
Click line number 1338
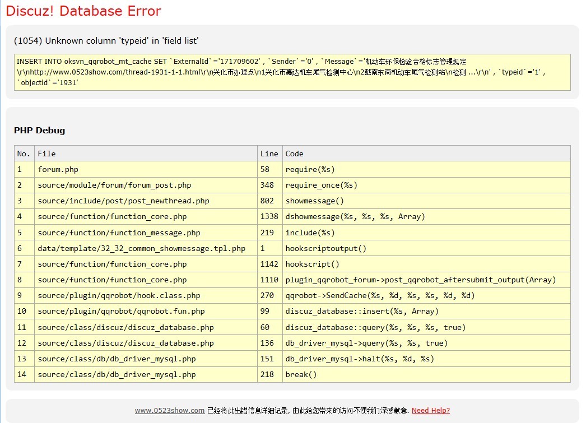click(270, 216)
